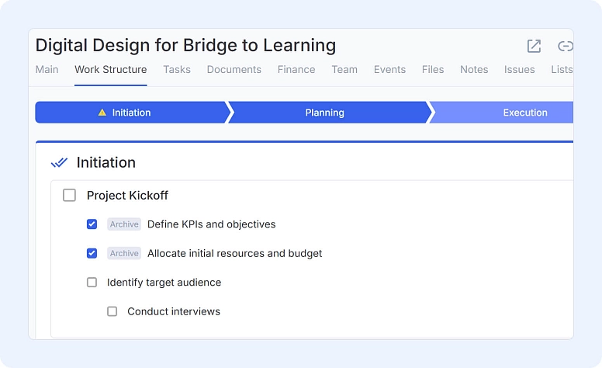This screenshot has height=368, width=602.
Task: Check the Identify target audience box
Action: [x=92, y=283]
